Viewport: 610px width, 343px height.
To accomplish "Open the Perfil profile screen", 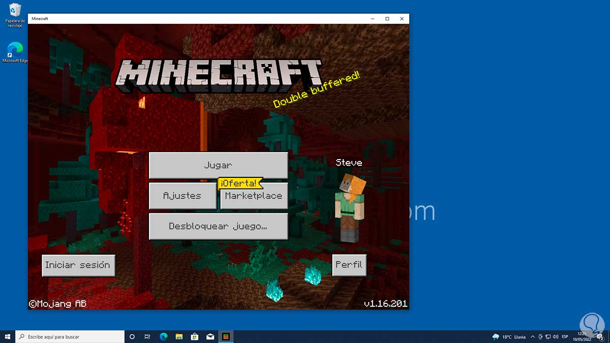I will click(x=349, y=265).
